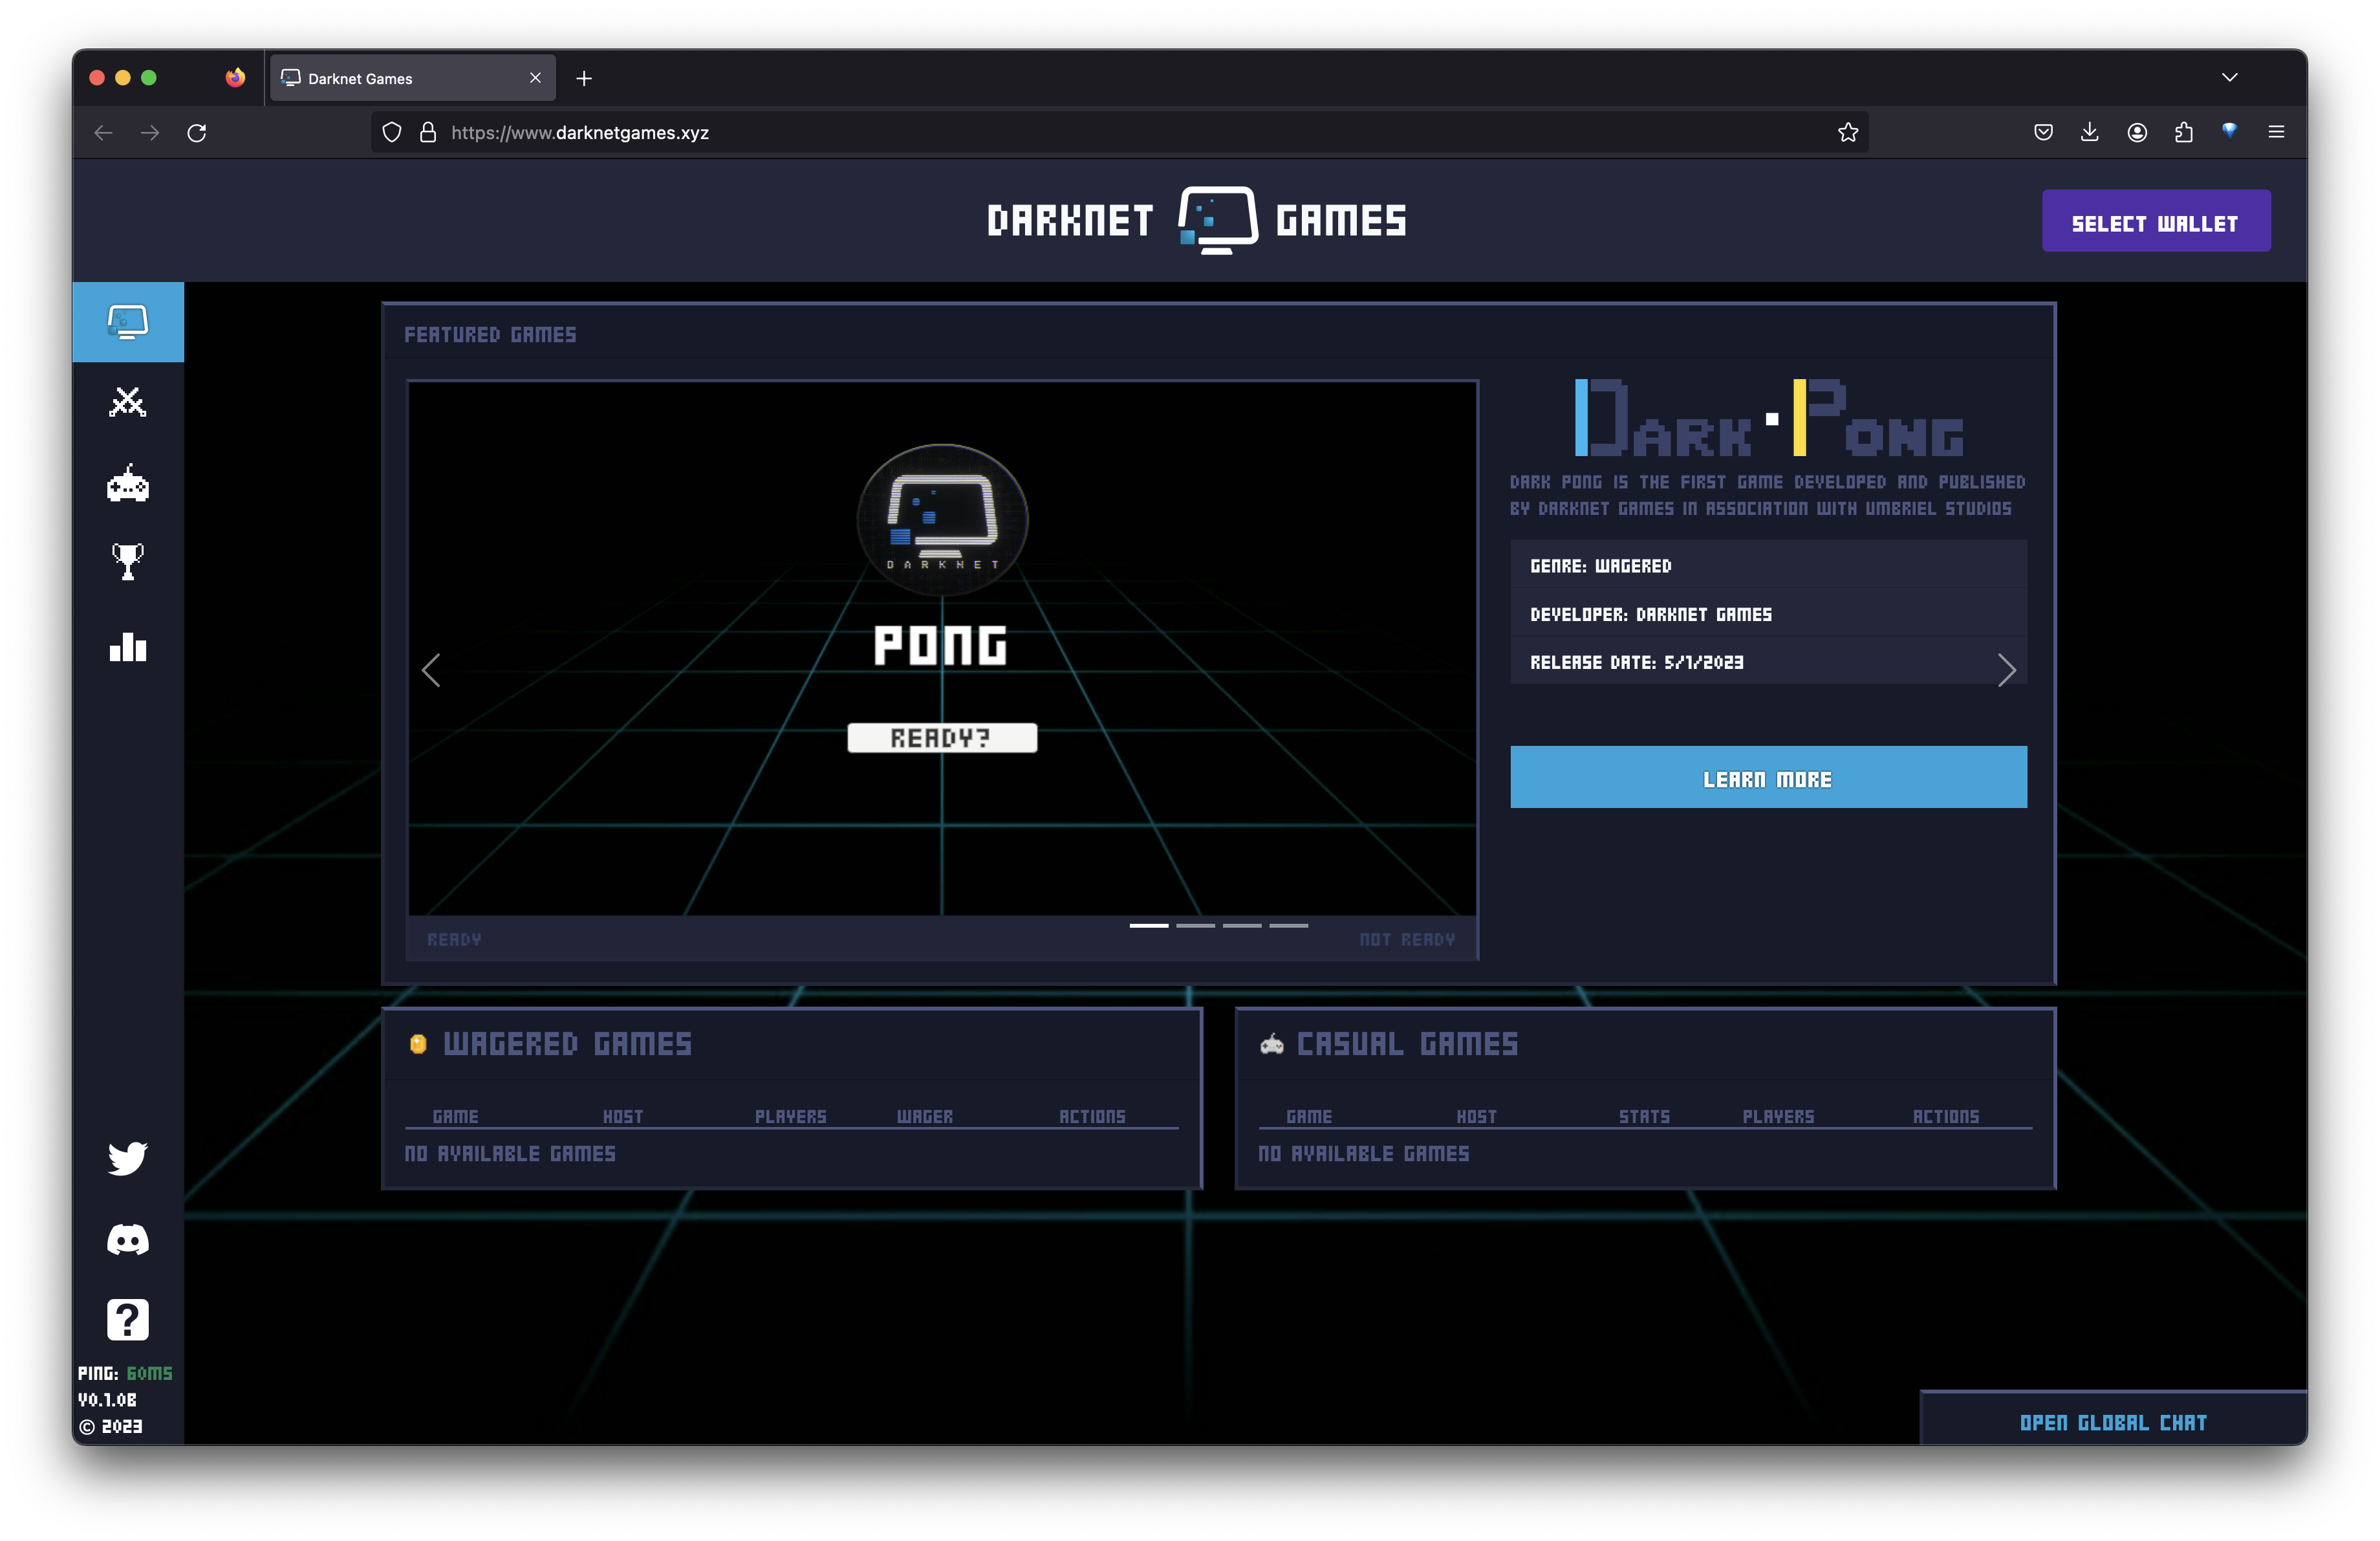Click the address bar URL field
The width and height of the screenshot is (2380, 1541).
pyautogui.click(x=1120, y=133)
